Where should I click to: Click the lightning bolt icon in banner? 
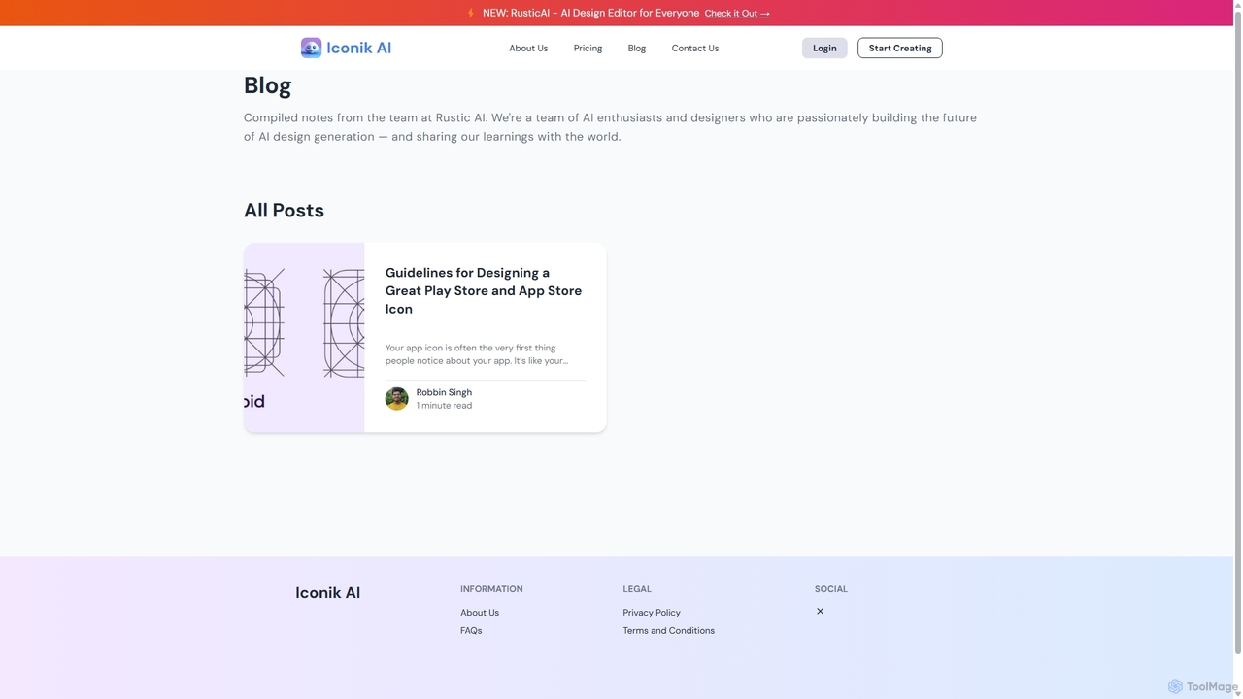coord(471,13)
